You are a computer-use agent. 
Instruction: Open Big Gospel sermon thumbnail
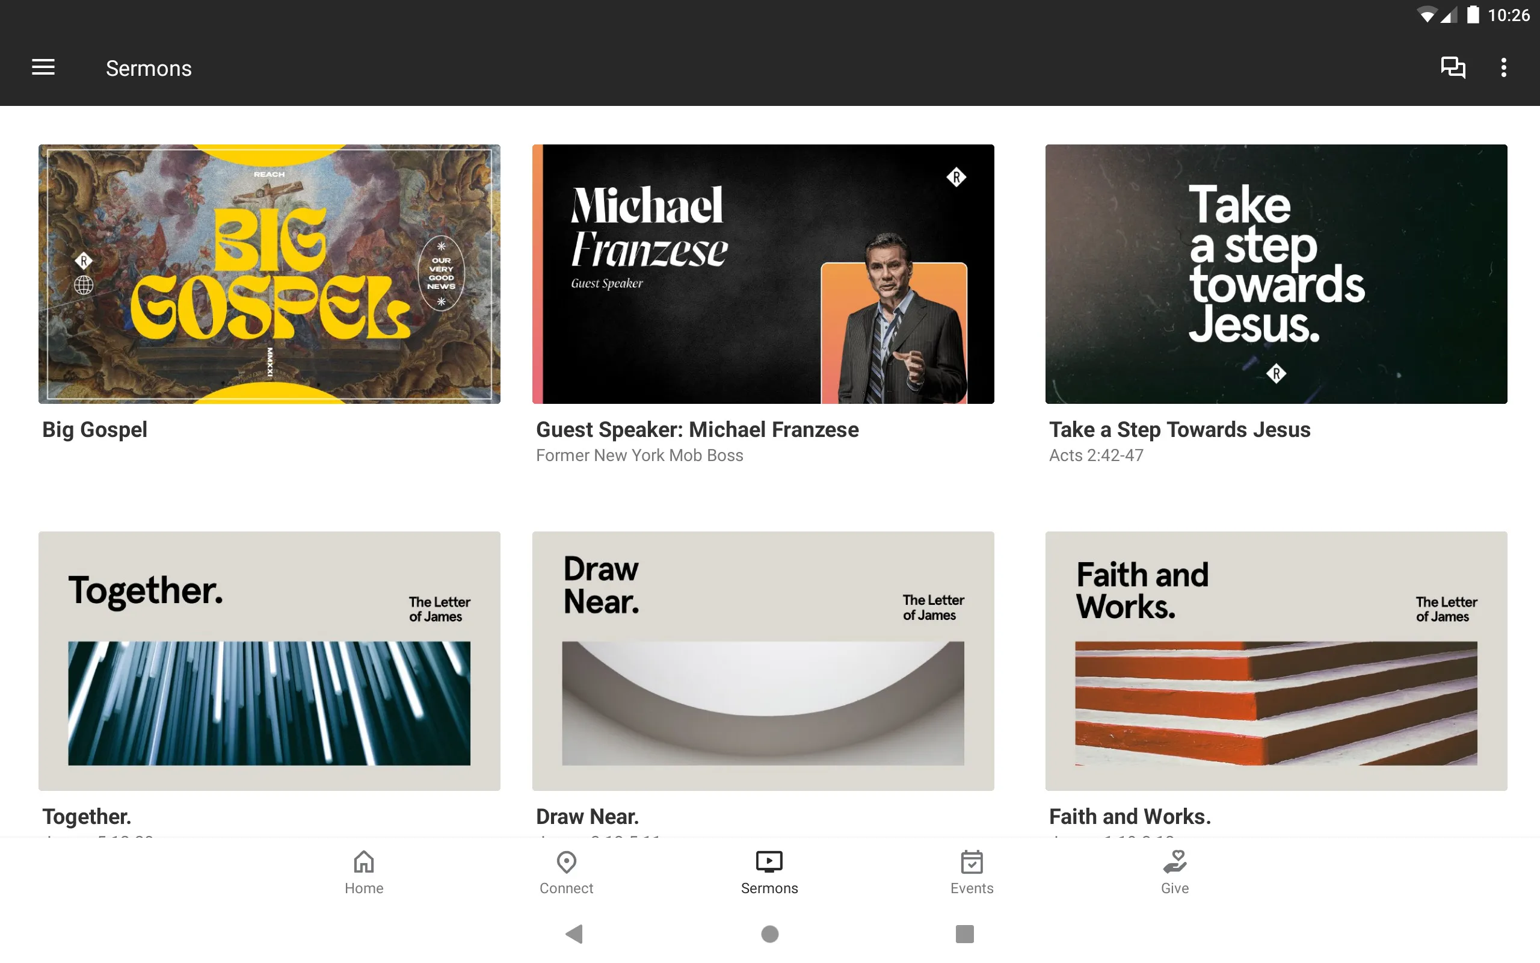tap(269, 274)
